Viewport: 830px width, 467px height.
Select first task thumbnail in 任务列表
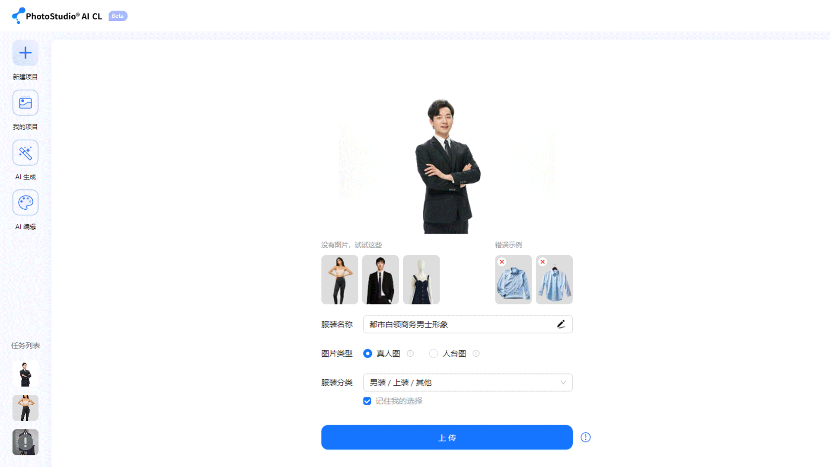[25, 374]
